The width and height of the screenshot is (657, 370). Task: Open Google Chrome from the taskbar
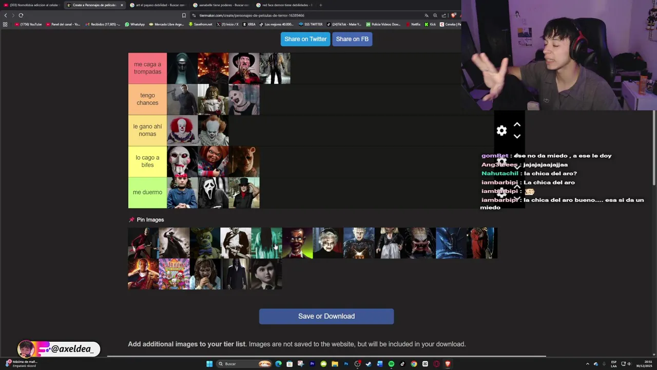click(414, 364)
